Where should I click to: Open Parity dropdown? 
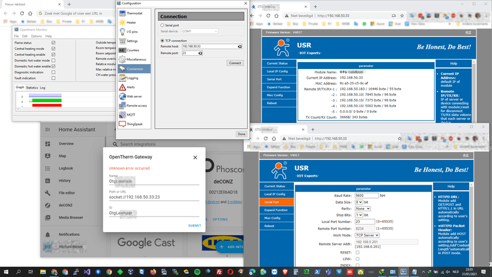pos(363,209)
